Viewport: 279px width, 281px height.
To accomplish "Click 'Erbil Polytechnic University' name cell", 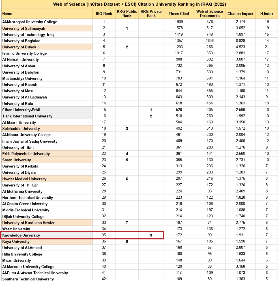I will coord(47,154).
